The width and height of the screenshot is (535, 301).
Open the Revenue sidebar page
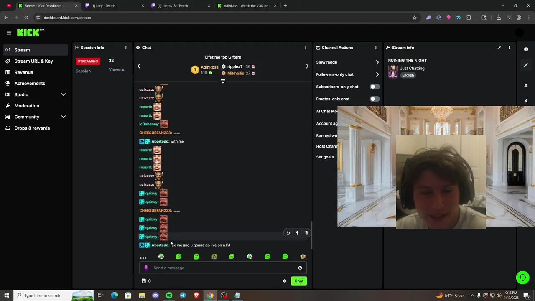[35, 72]
